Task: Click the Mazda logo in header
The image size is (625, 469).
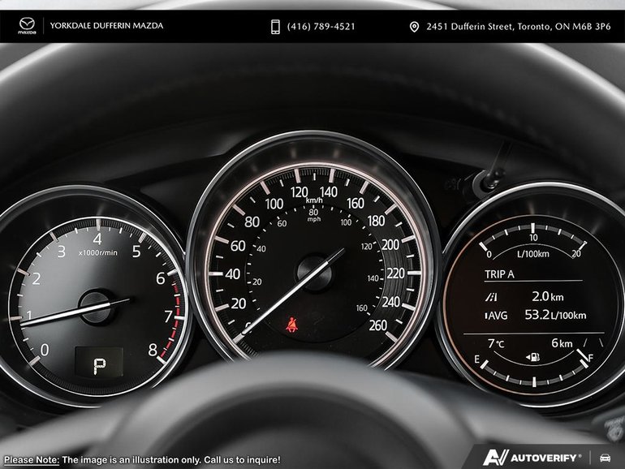Action: (x=27, y=26)
